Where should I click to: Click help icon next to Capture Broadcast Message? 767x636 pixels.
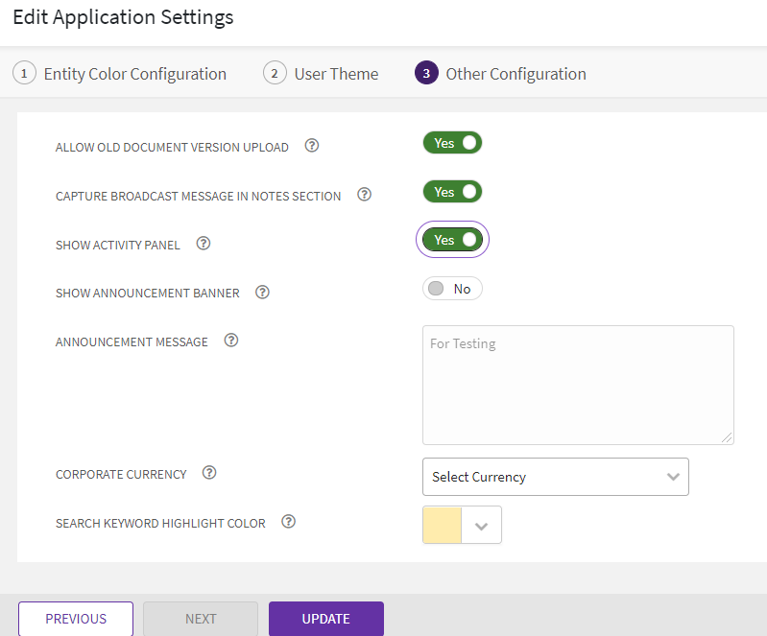point(364,195)
